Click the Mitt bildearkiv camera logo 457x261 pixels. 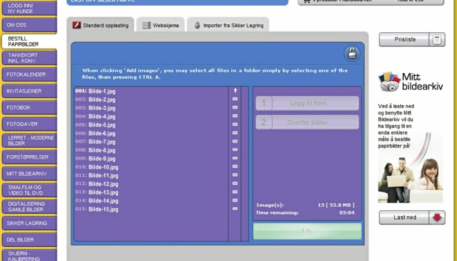tap(389, 82)
